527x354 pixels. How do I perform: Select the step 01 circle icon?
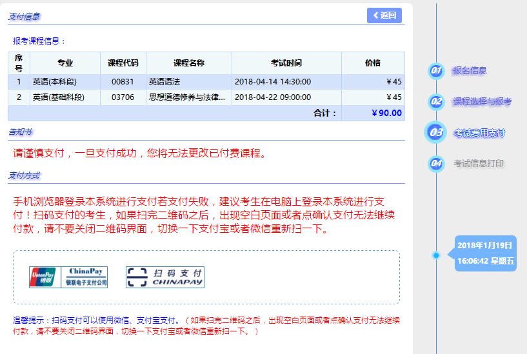tap(436, 71)
